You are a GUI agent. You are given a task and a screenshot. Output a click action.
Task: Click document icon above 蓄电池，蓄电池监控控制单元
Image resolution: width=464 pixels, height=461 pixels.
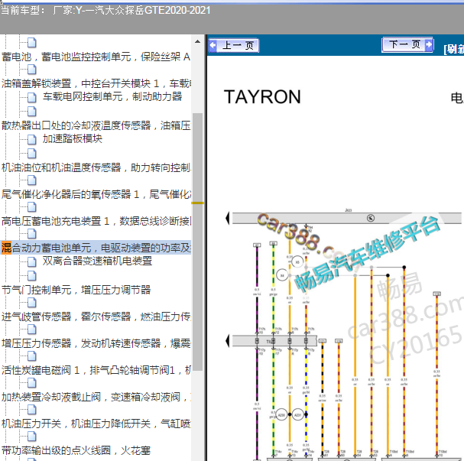32,43
